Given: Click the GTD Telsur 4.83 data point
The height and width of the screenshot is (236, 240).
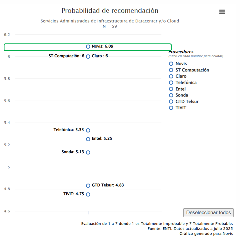Looking at the screenshot, I should 88,186.
